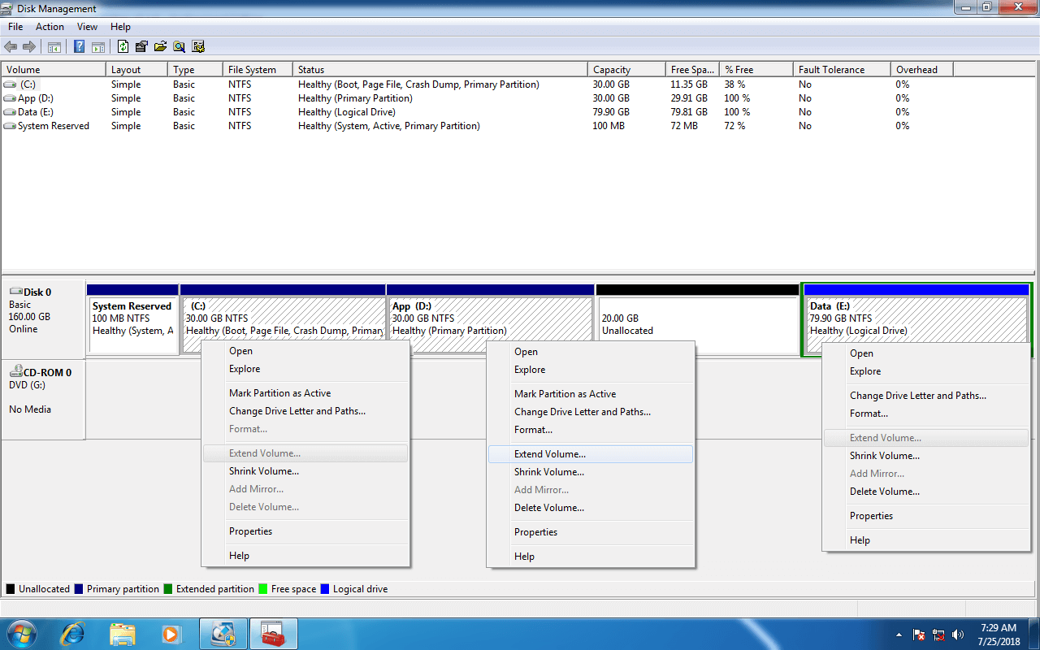1040x650 pixels.
Task: Click the Show/Hide Console Tree icon
Action: pos(54,47)
